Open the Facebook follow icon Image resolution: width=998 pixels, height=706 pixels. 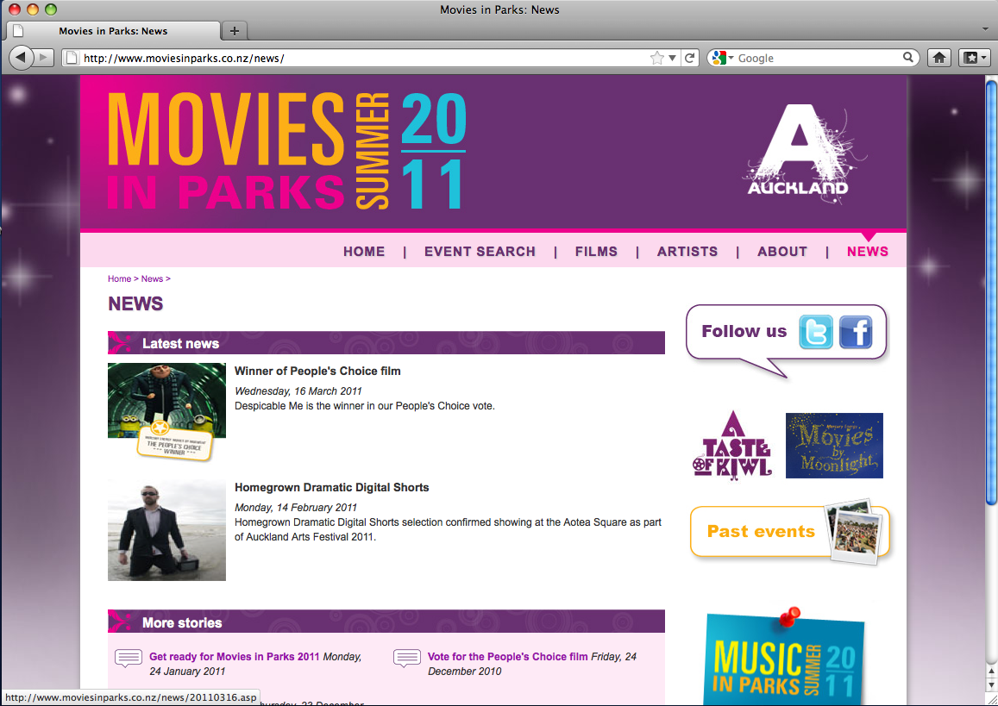coord(856,331)
